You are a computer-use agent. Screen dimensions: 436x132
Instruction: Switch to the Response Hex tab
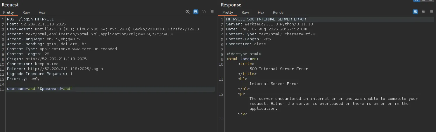pyautogui.click(x=261, y=12)
